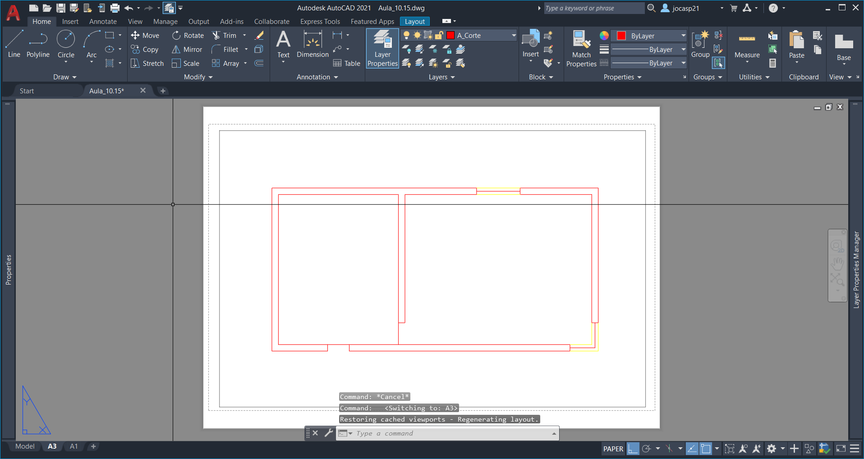This screenshot has width=864, height=459.
Task: Click the Base view tool
Action: coord(844,47)
